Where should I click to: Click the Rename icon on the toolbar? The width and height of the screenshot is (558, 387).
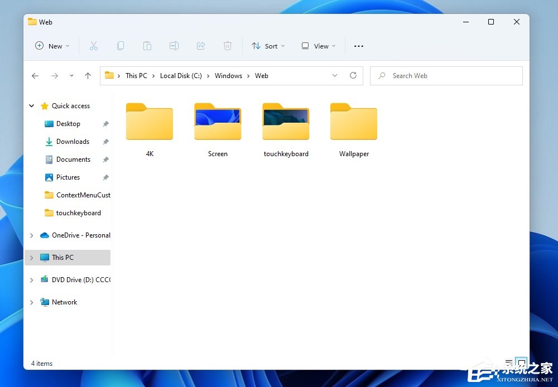[x=174, y=46]
